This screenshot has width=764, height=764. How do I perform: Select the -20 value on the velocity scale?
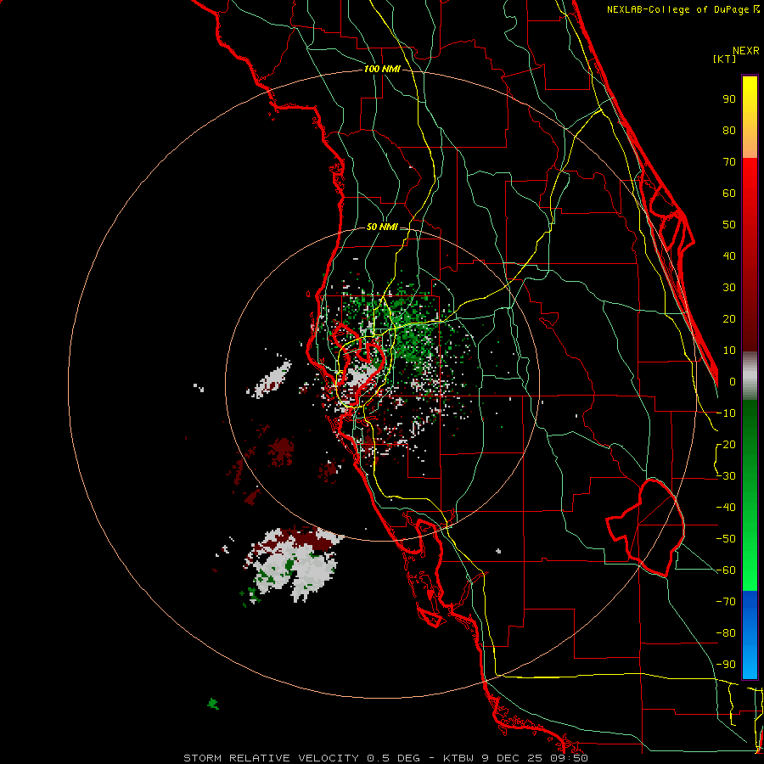[726, 445]
